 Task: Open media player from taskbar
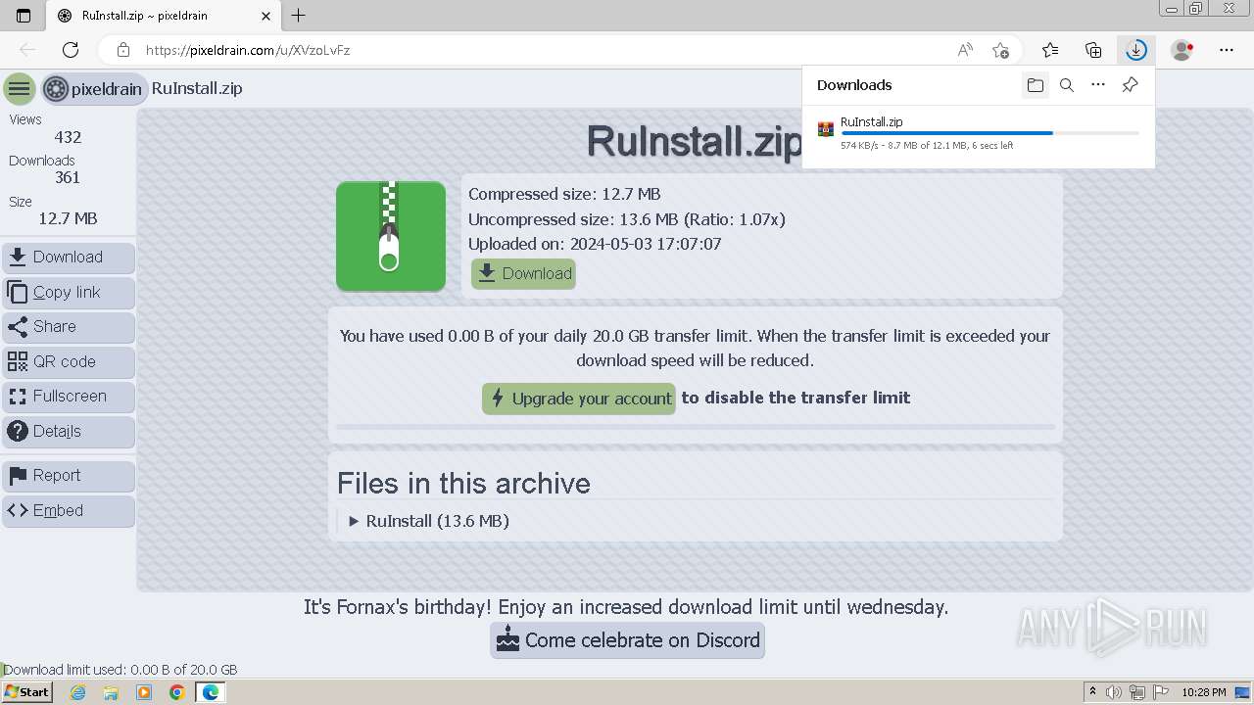pos(144,692)
